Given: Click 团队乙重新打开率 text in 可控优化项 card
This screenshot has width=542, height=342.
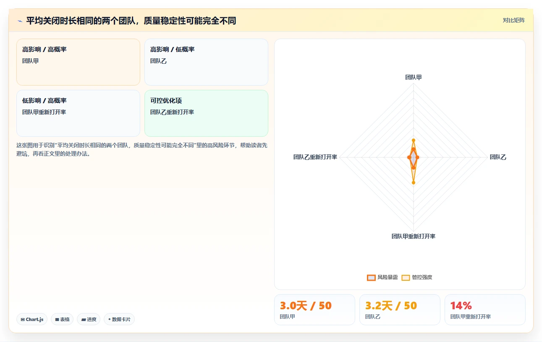Looking at the screenshot, I should 172,112.
